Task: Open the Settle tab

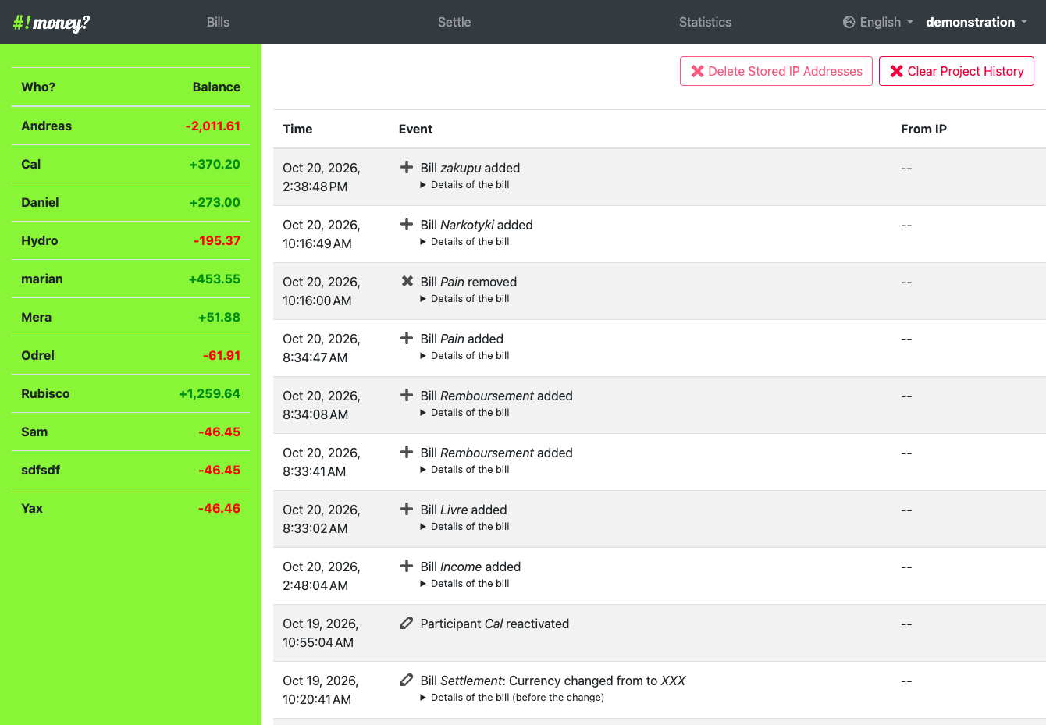Action: (454, 22)
